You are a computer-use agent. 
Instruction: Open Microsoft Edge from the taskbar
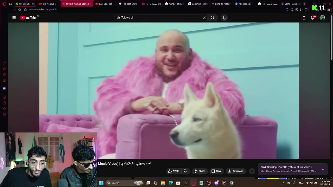click(171, 183)
